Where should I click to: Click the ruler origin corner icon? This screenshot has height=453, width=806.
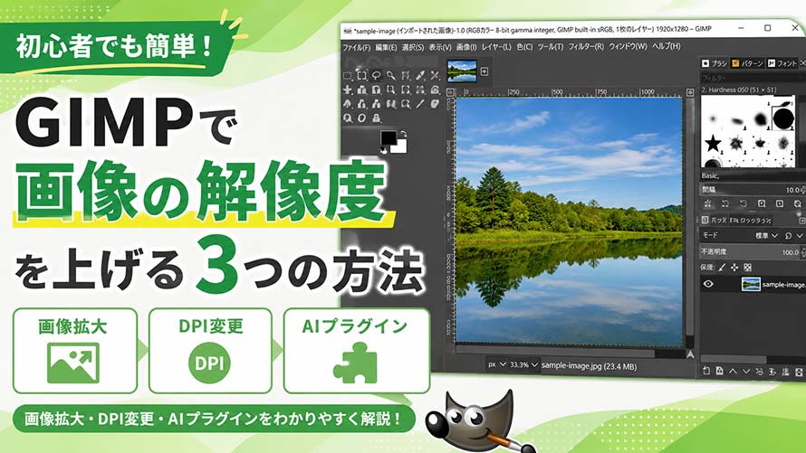pos(451,92)
